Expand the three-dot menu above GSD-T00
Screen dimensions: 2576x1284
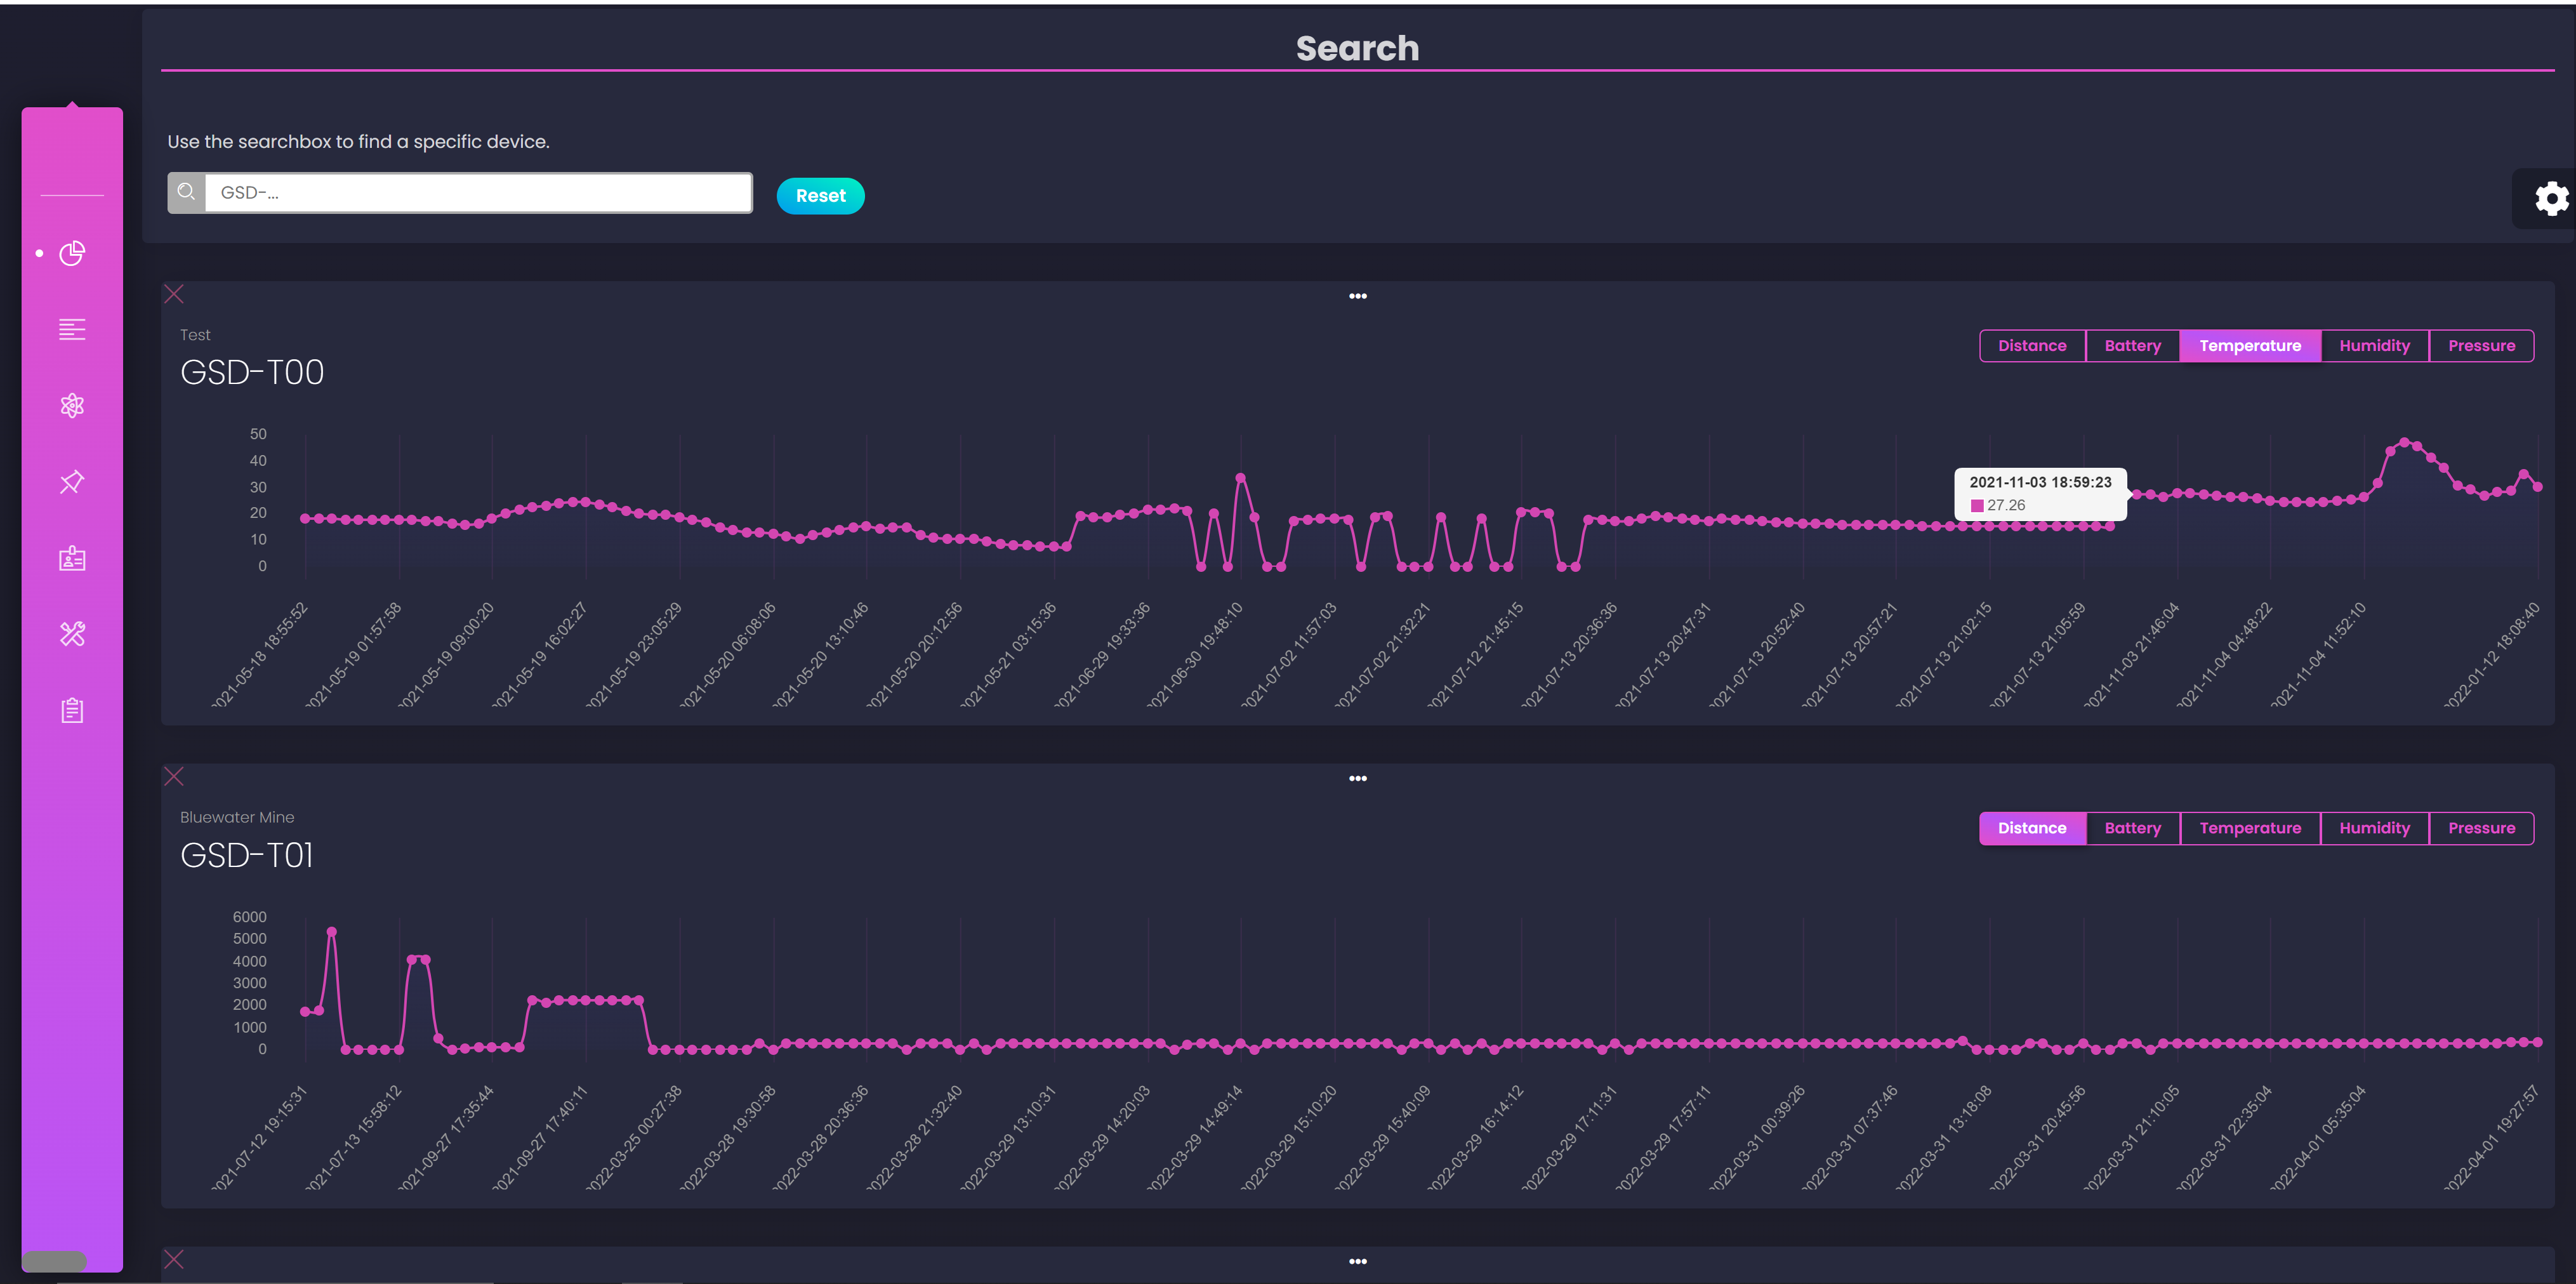1357,296
